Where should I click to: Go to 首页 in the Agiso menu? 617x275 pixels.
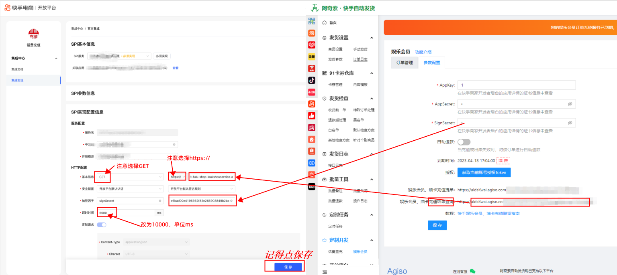click(x=333, y=23)
